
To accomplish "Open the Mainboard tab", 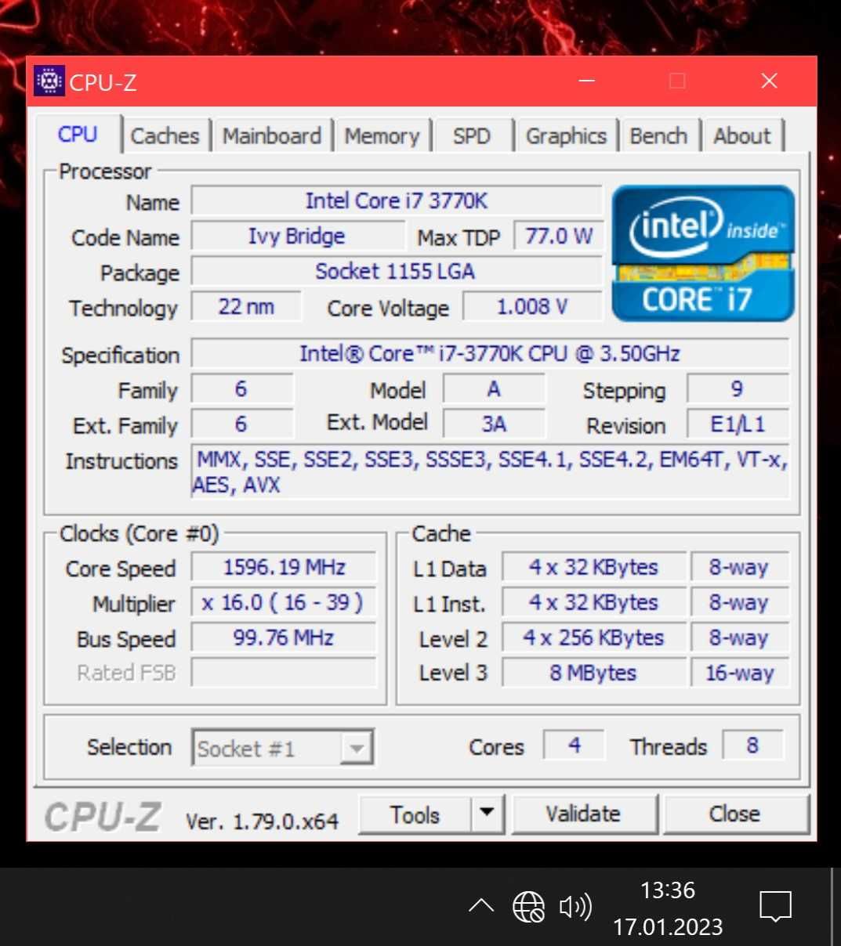I will (x=272, y=135).
